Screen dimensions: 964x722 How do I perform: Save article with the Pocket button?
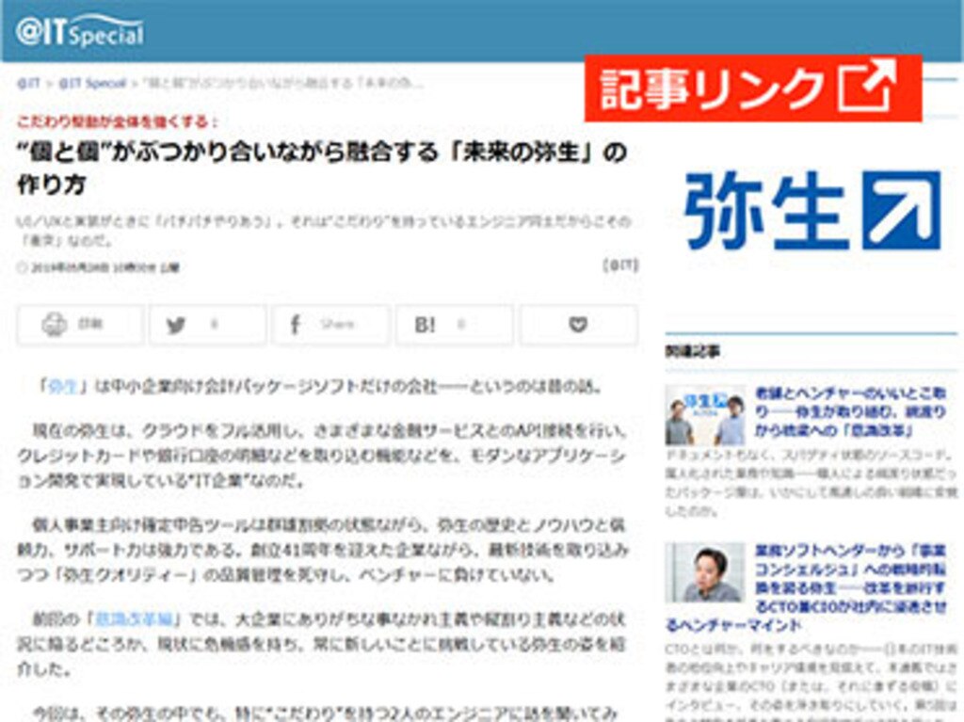[579, 324]
